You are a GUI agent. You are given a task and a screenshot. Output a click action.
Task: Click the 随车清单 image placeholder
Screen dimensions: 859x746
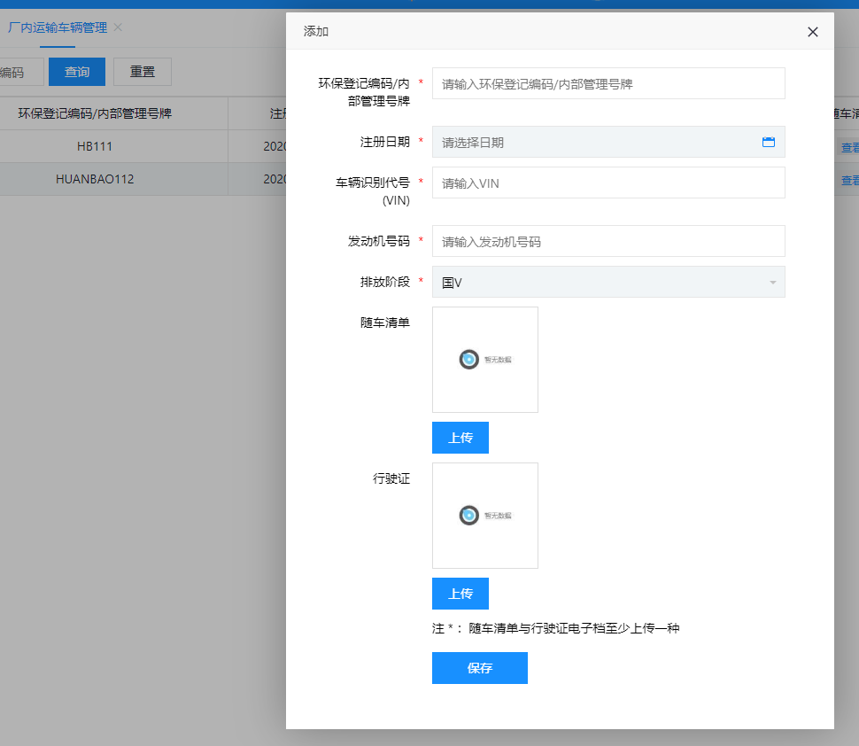point(484,360)
